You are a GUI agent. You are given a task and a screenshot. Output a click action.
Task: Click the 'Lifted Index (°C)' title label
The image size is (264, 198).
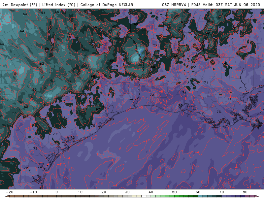click(59, 5)
